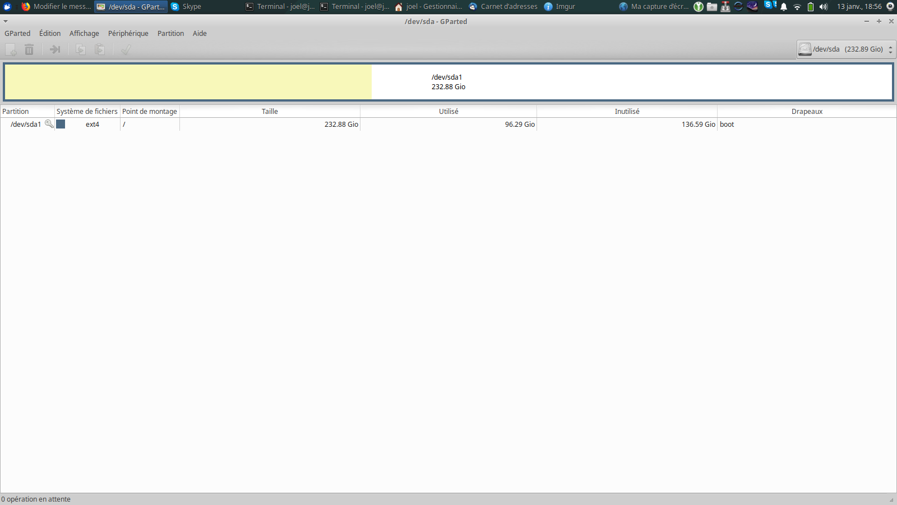
Task: Click the yellow used-space area of disk bar
Action: (188, 82)
